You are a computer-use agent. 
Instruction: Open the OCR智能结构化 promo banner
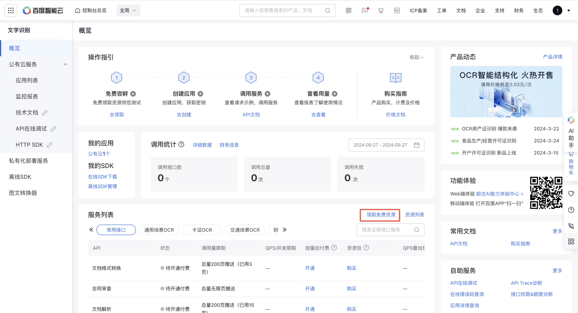click(506, 92)
